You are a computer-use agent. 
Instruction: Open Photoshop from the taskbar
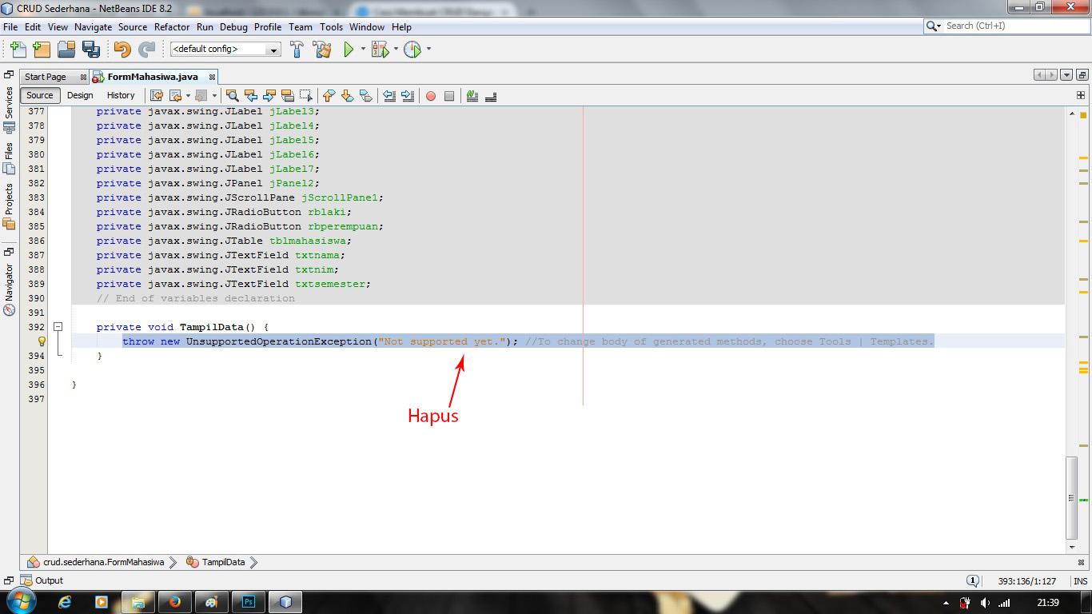(249, 602)
